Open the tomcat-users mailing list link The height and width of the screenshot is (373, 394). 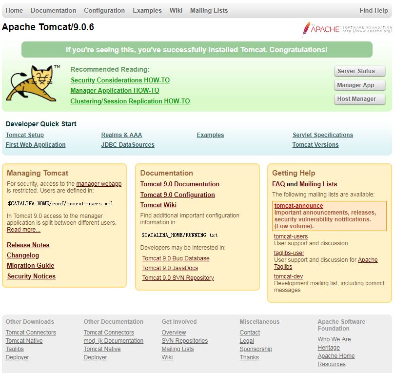[291, 236]
